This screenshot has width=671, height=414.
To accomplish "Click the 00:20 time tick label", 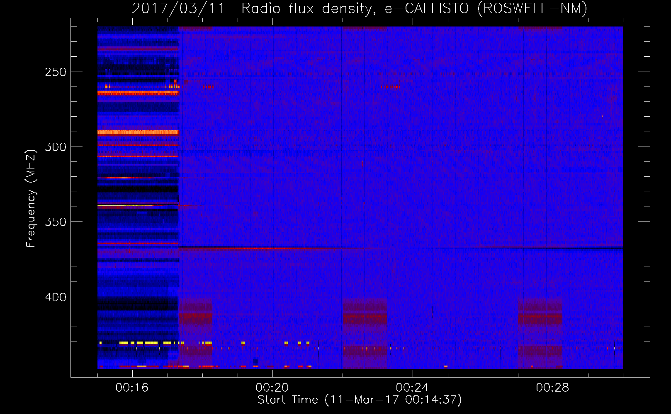I will click(272, 388).
